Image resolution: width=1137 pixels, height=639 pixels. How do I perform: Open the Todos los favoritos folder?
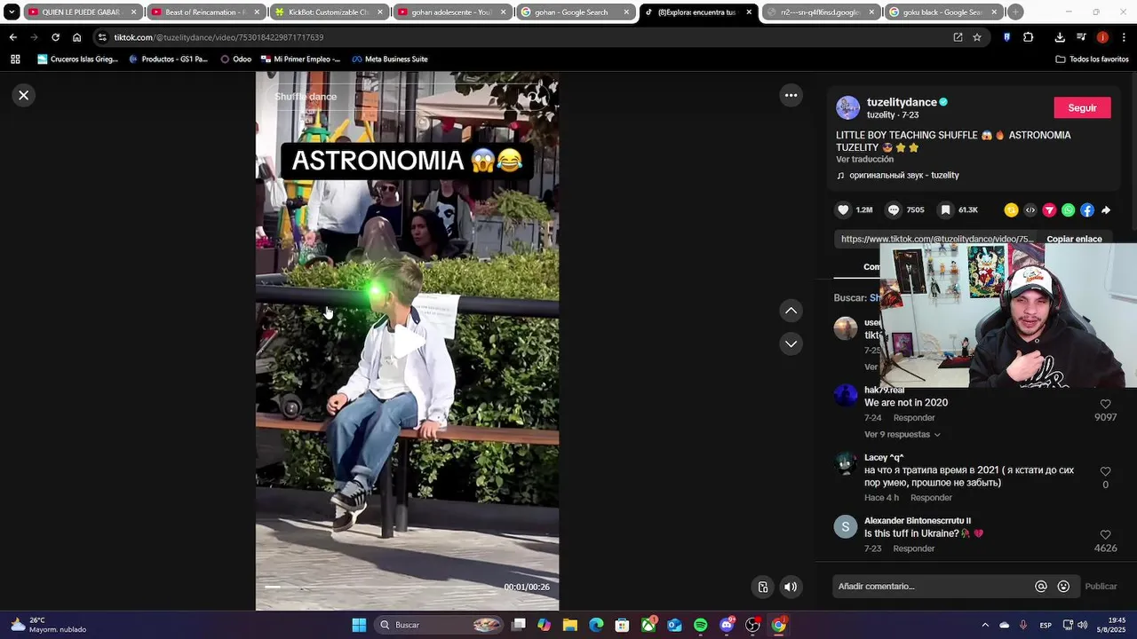(1093, 59)
